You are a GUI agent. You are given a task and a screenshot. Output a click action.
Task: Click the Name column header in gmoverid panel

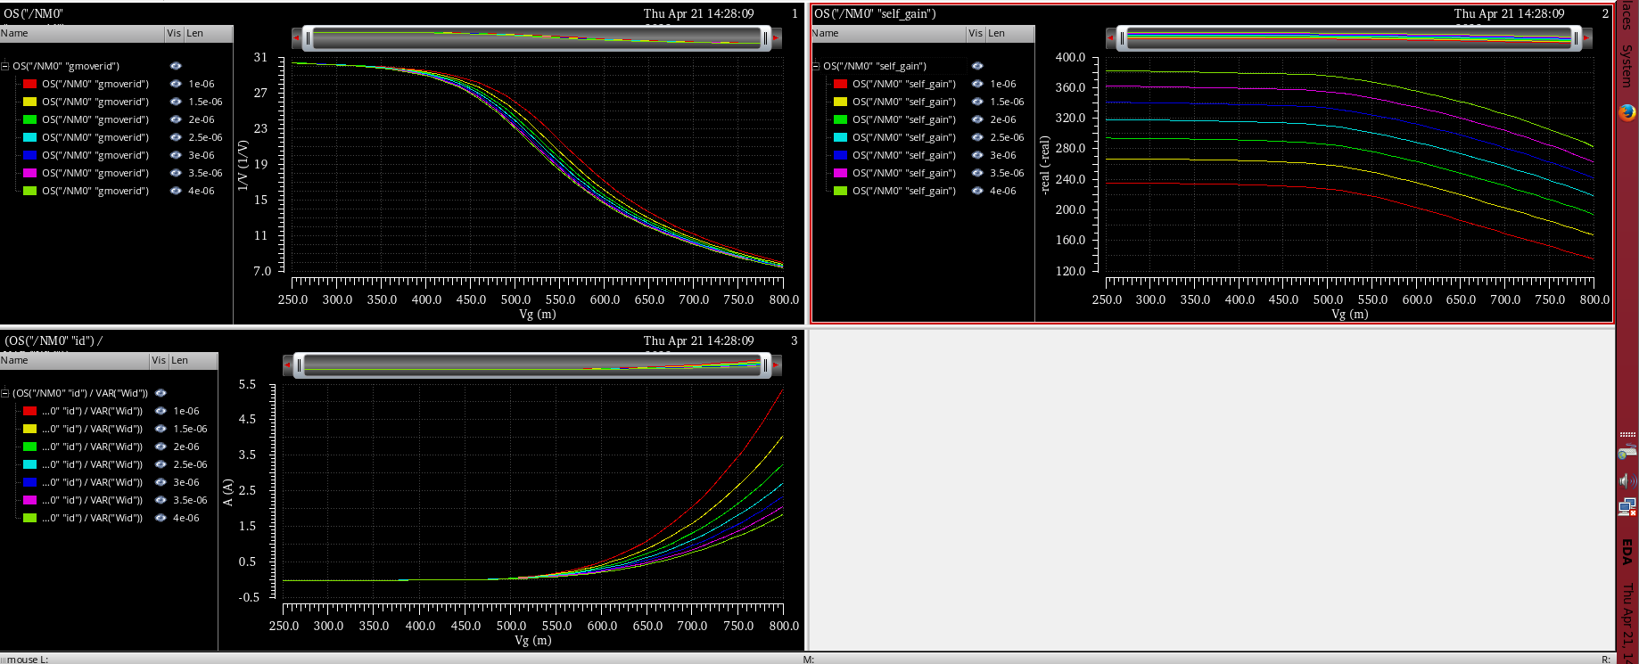point(82,33)
